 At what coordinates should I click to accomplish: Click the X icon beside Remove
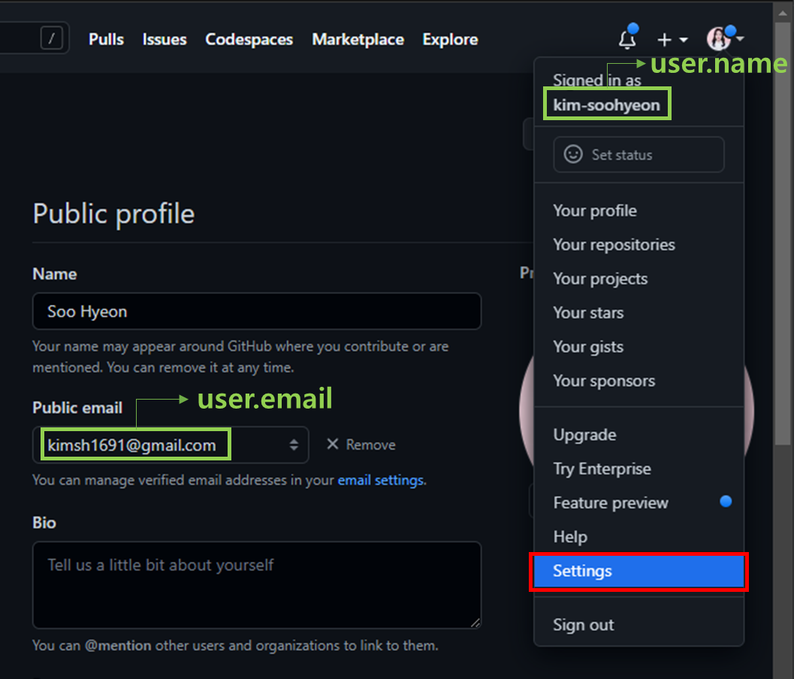[x=333, y=444]
